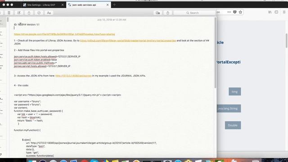Lock the note using padlock icon

point(29,13)
